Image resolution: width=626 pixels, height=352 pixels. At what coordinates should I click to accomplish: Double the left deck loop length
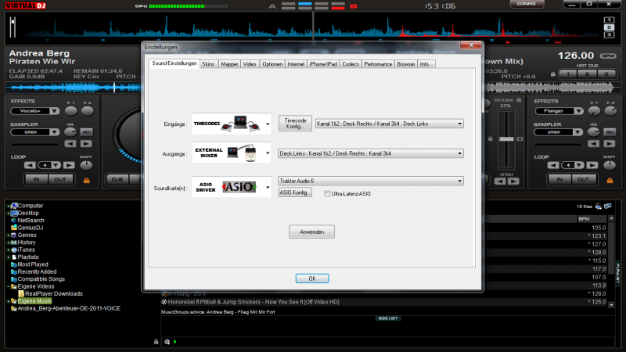coord(69,165)
